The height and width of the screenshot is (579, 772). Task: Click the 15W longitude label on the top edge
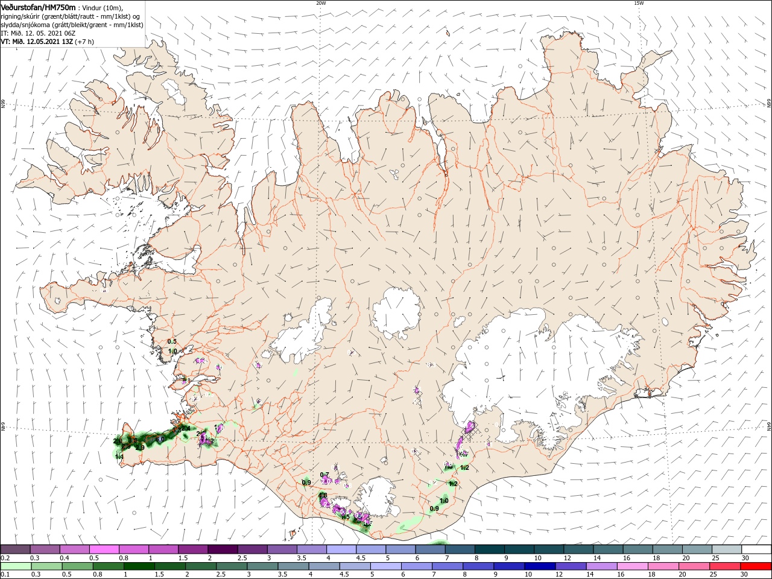pos(639,3)
